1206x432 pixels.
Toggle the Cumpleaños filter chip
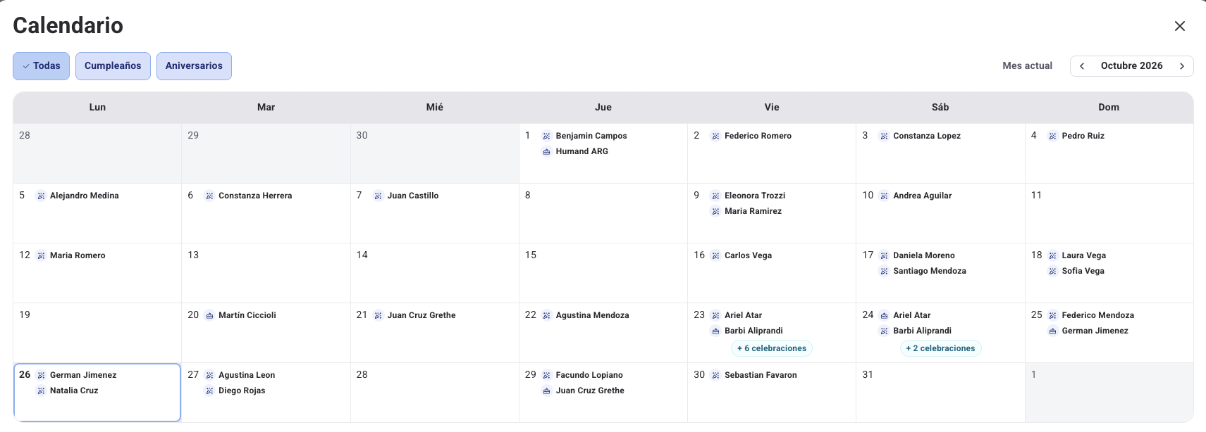click(113, 65)
